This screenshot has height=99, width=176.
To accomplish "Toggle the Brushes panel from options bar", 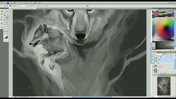I will coord(87,6).
